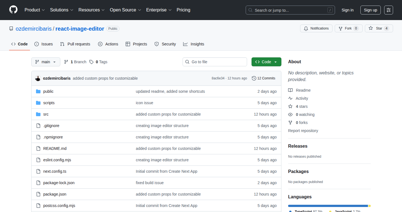Click the ozdemircibaris avatar in commit row

tap(38, 78)
